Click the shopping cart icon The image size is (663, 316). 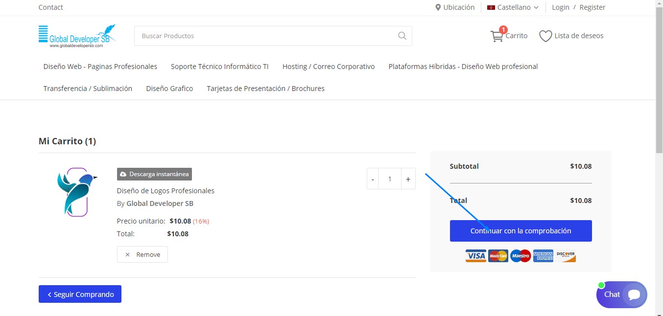[x=497, y=36]
